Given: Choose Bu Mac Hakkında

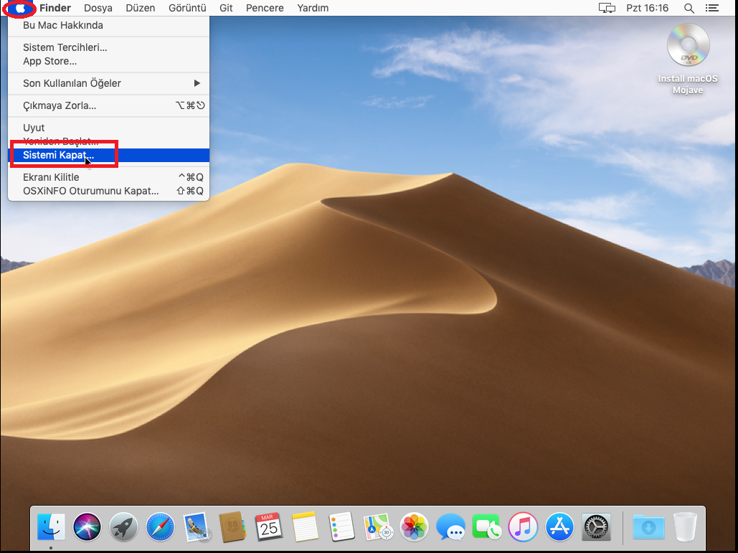Looking at the screenshot, I should coord(63,25).
